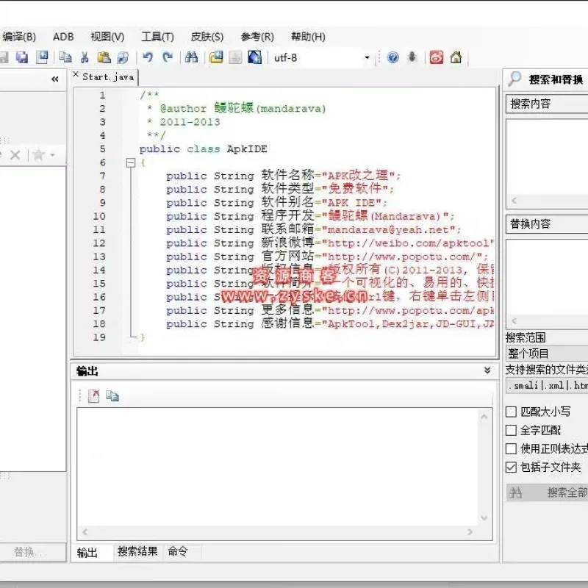The image size is (588, 588).
Task: Click the save all icon in toolbar
Action: coord(22,57)
